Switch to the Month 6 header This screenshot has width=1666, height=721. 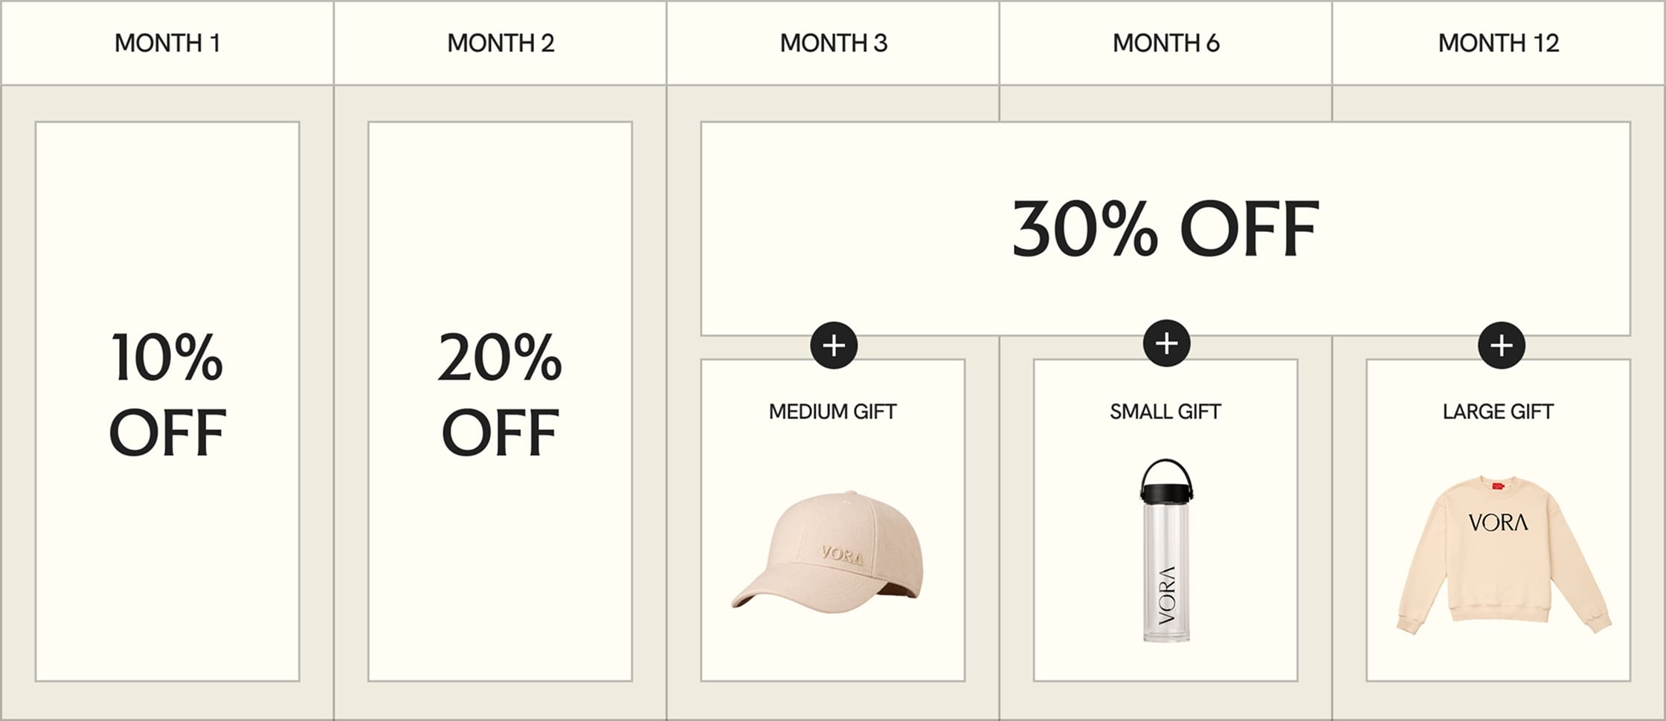(x=1165, y=43)
